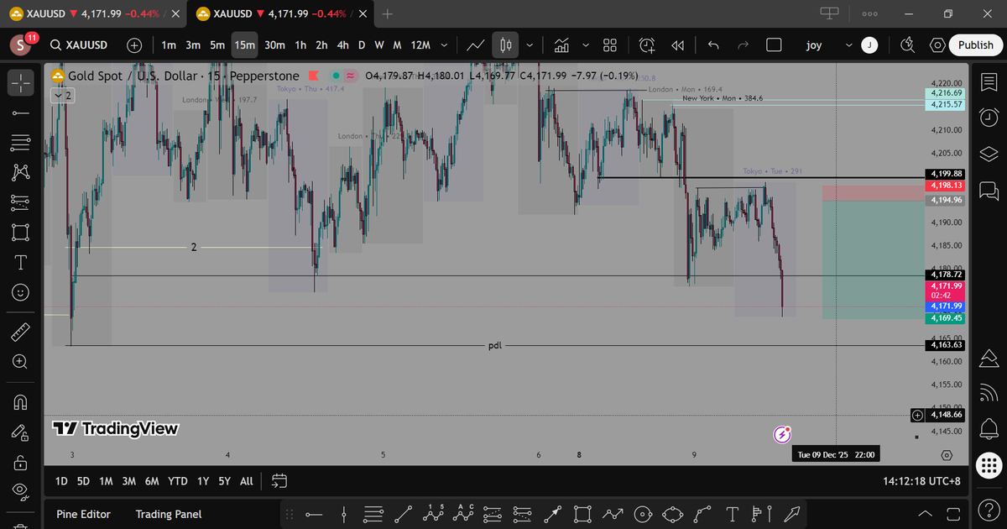Expand the layout manage dropdown next to joy

[848, 45]
